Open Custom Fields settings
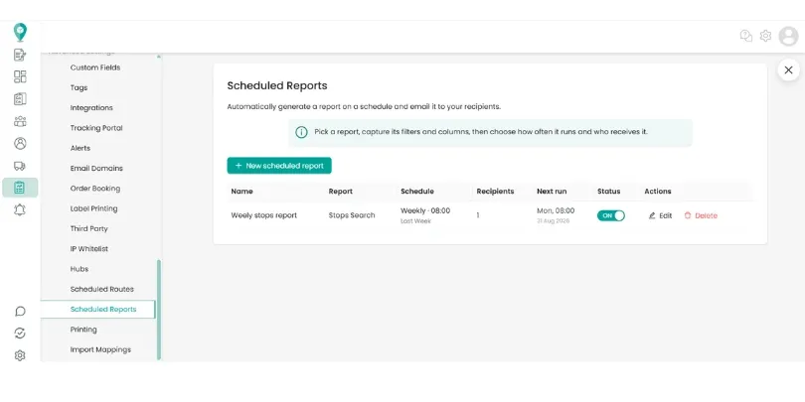 click(x=95, y=67)
